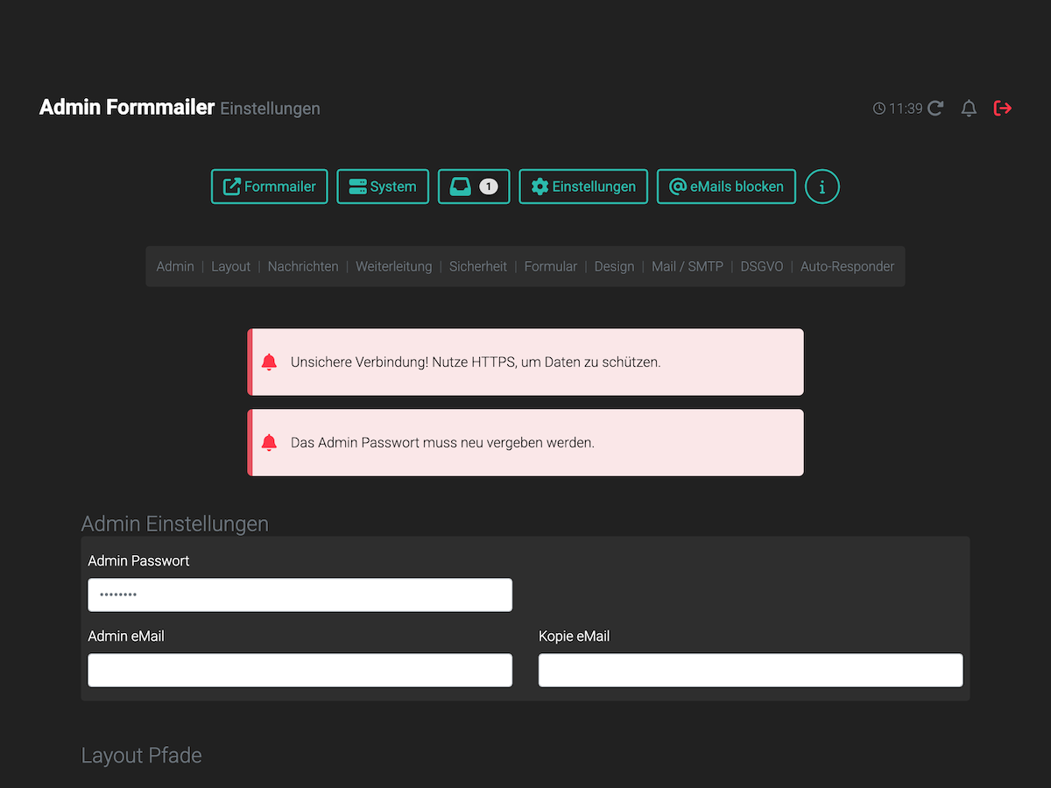This screenshot has height=788, width=1051.
Task: Click the 'Das Admin Passwort muss neu' message
Action: coord(442,442)
